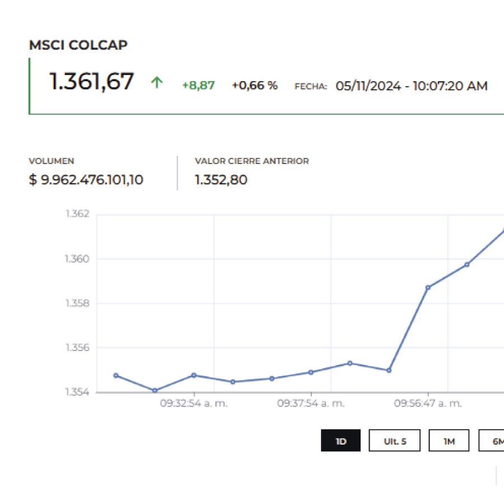
Task: Click the MSCI COLCAP index title
Action: (79, 44)
